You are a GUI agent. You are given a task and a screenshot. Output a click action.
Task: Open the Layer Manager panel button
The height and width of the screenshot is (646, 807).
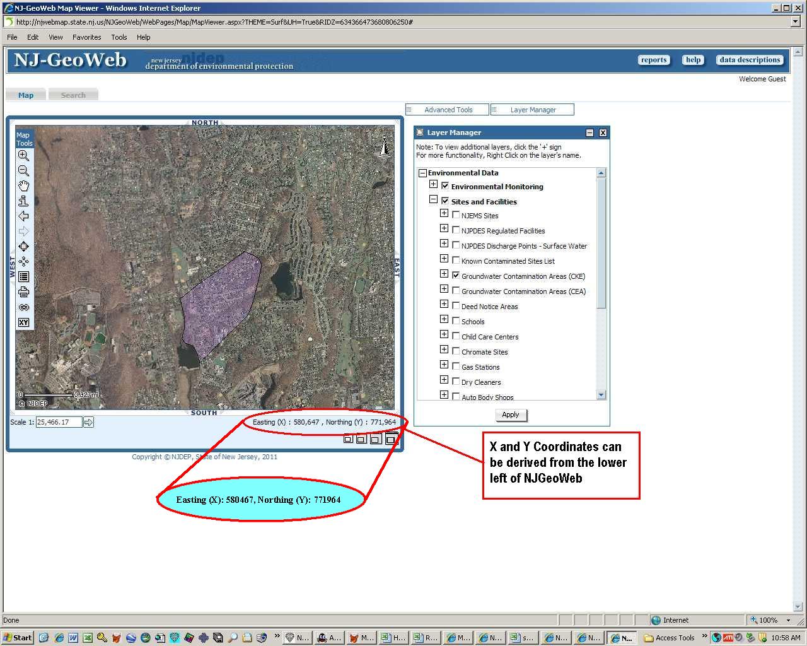[x=533, y=110]
